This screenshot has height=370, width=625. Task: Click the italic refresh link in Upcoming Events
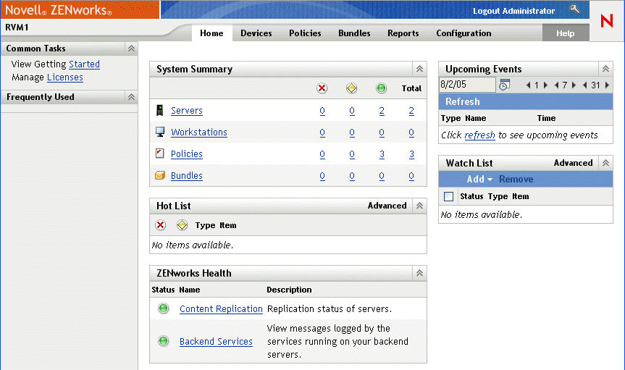click(x=479, y=135)
